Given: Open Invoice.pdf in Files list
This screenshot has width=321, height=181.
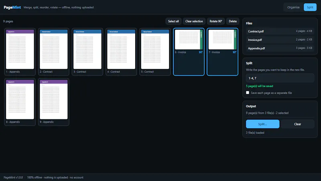Looking at the screenshot, I should 280,40.
